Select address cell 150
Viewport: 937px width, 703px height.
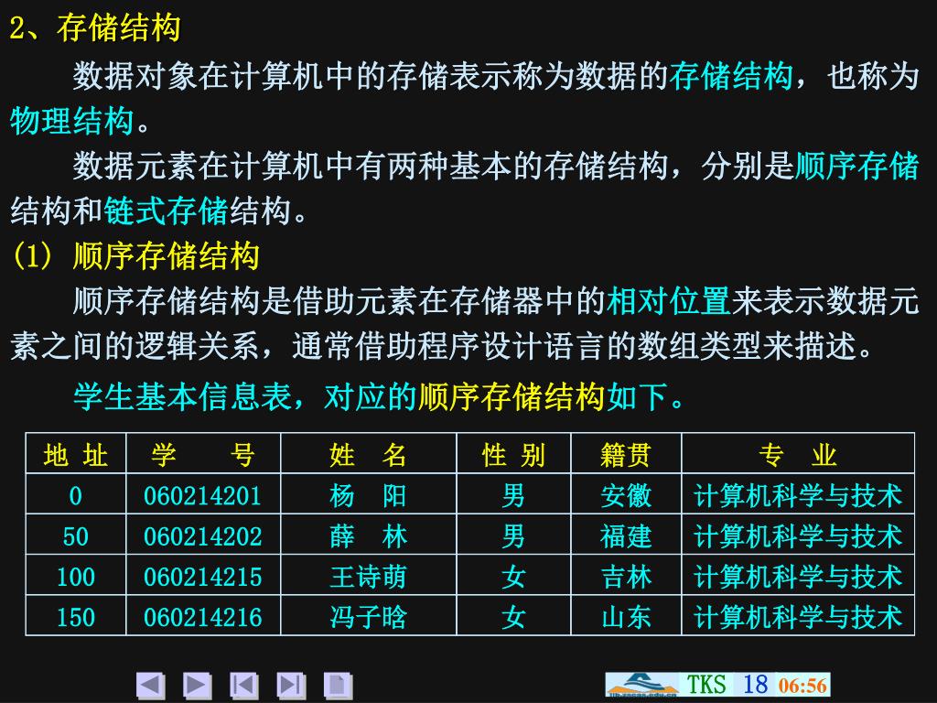coord(75,616)
